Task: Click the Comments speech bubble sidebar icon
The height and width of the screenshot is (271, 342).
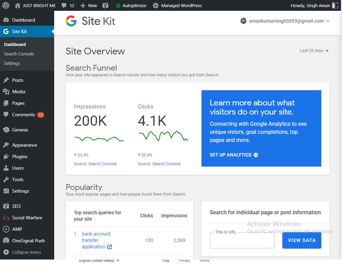Action: point(6,115)
